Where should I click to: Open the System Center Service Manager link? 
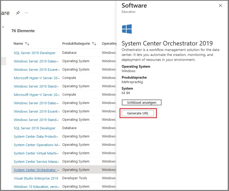[x=37, y=161]
